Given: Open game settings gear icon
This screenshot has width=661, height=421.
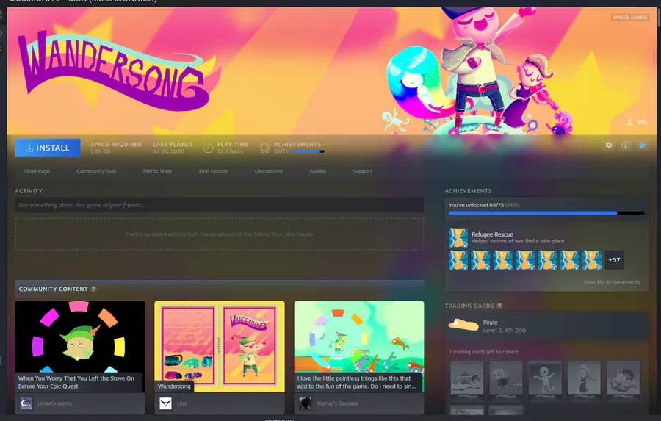Looking at the screenshot, I should point(609,145).
